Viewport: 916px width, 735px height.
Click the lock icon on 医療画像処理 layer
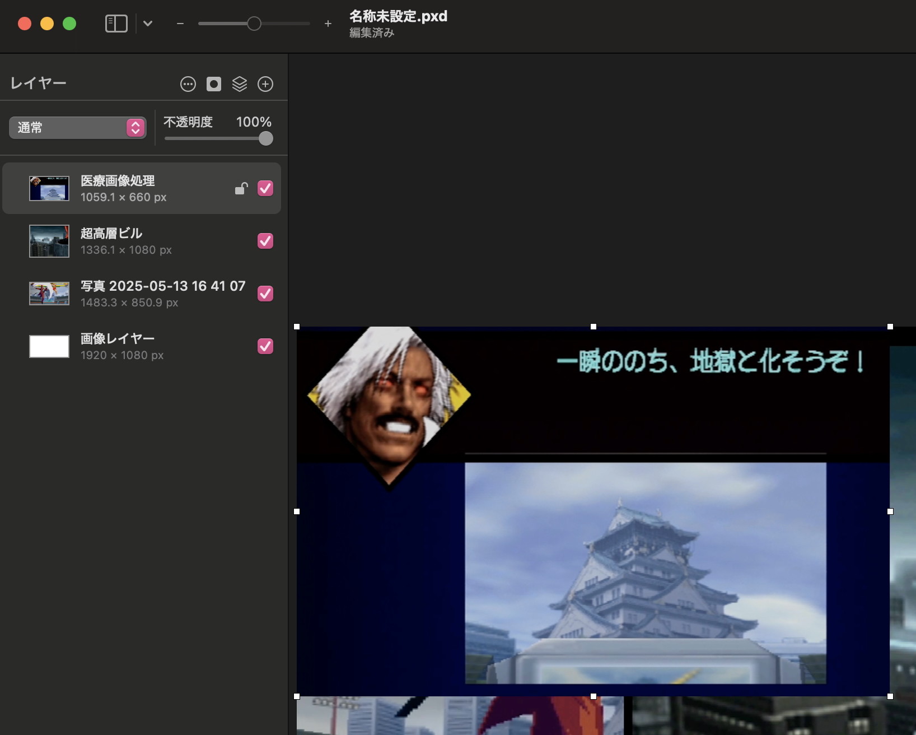pyautogui.click(x=241, y=188)
